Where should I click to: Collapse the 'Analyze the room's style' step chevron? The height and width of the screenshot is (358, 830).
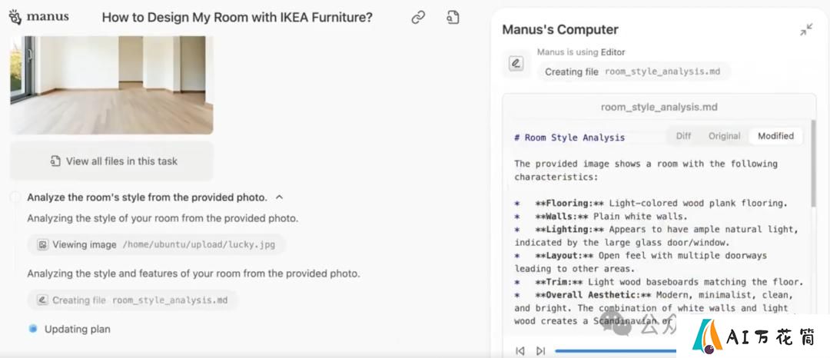[280, 197]
